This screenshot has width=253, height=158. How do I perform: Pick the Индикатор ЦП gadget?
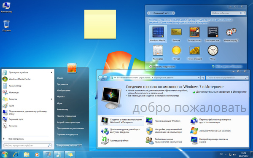231,35
